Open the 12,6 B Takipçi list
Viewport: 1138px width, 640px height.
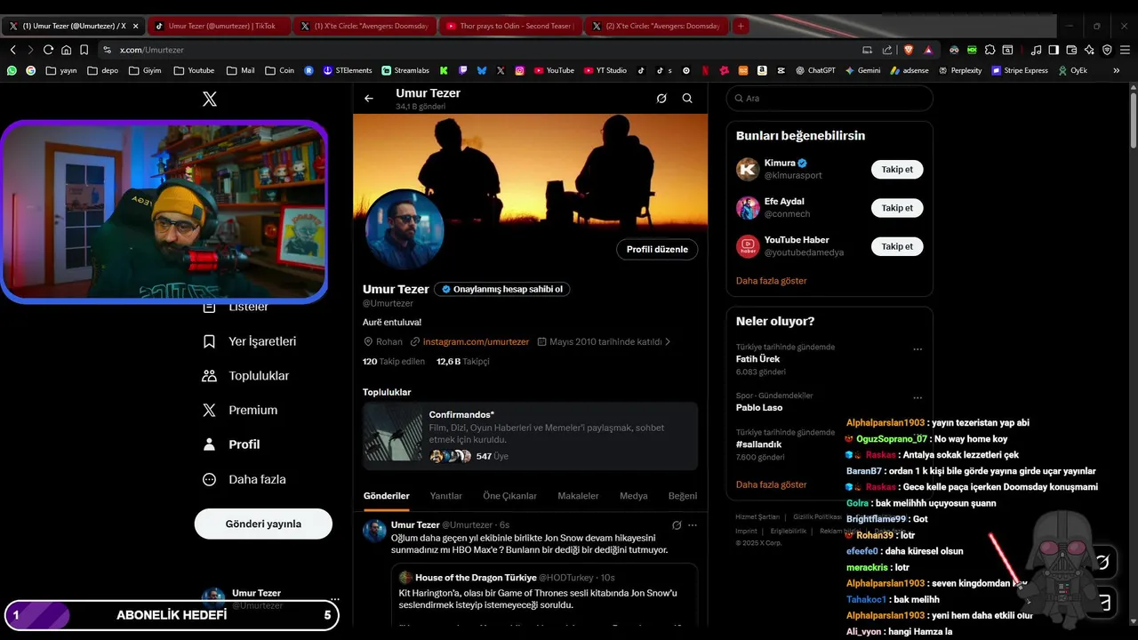(463, 362)
